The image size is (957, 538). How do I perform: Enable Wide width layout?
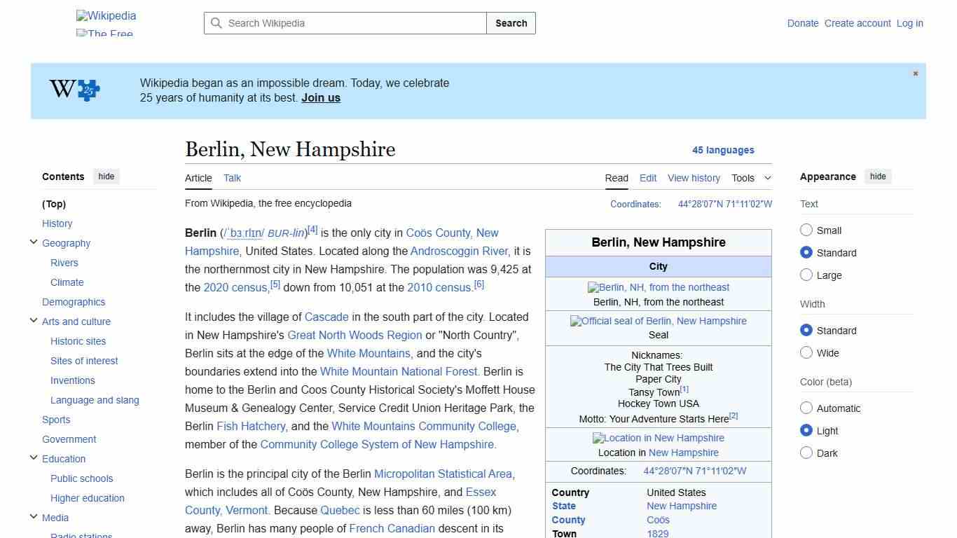806,353
